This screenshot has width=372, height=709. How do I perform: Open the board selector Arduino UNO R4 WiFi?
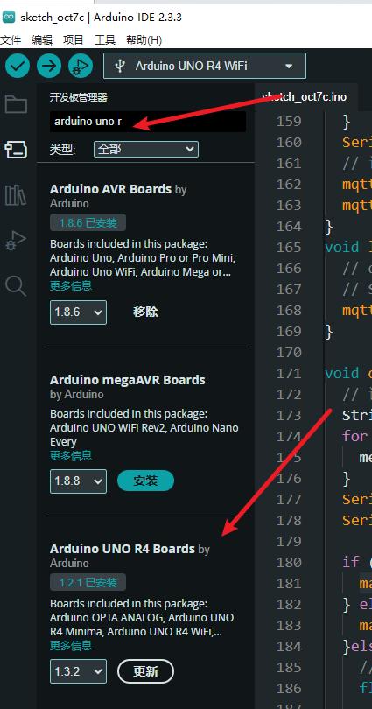coord(205,66)
